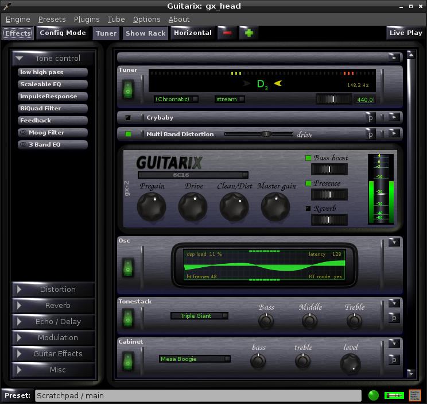The height and width of the screenshot is (404, 427).
Task: Open the Mesa Boogie cabinet dropdown
Action: 195,359
